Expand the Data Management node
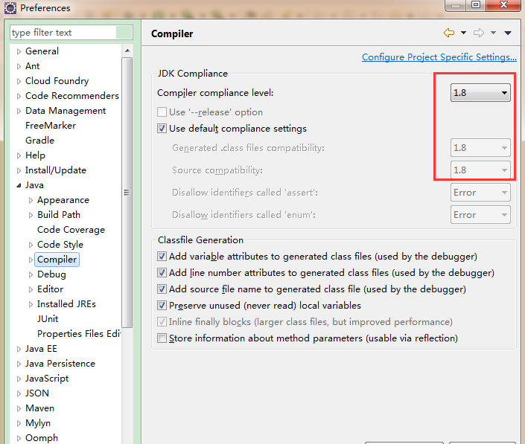The width and height of the screenshot is (525, 444). coord(19,111)
